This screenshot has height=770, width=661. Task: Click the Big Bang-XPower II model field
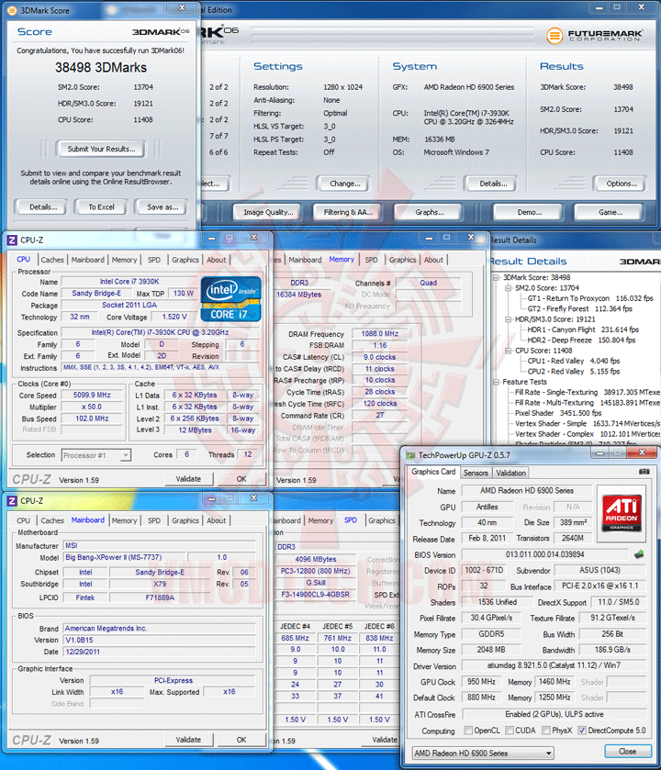(x=123, y=557)
